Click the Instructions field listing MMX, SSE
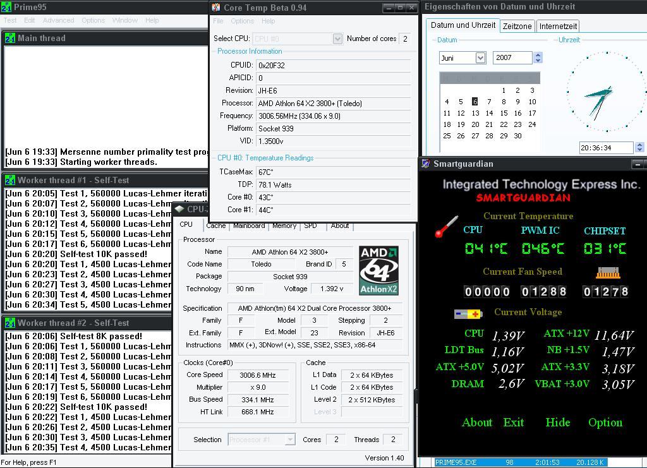Screen dimensions: 647x468 315,345
